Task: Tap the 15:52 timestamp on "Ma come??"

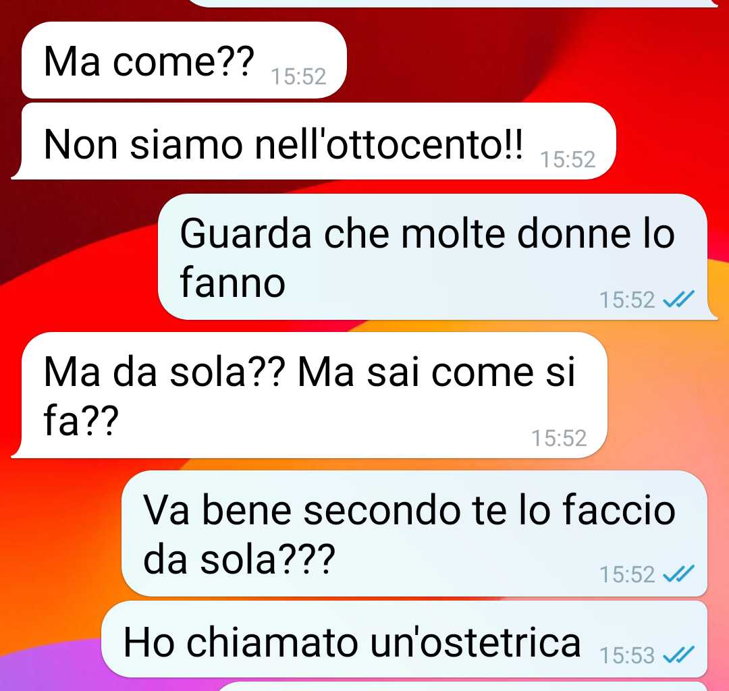Action: [298, 77]
